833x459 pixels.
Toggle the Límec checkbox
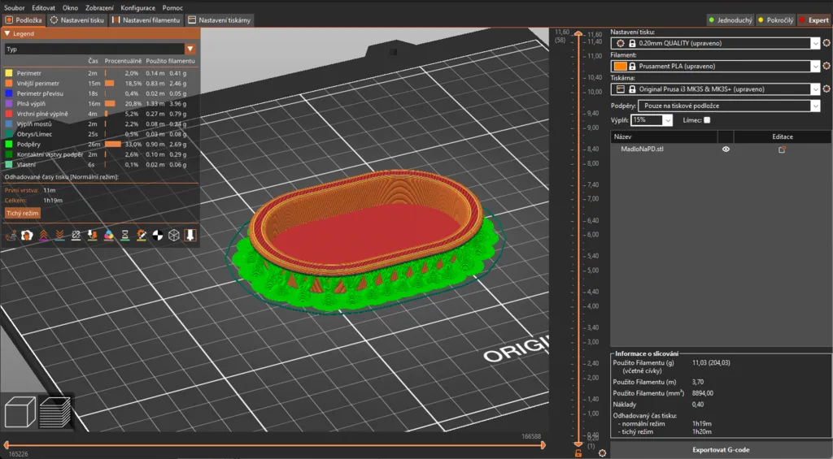[706, 120]
